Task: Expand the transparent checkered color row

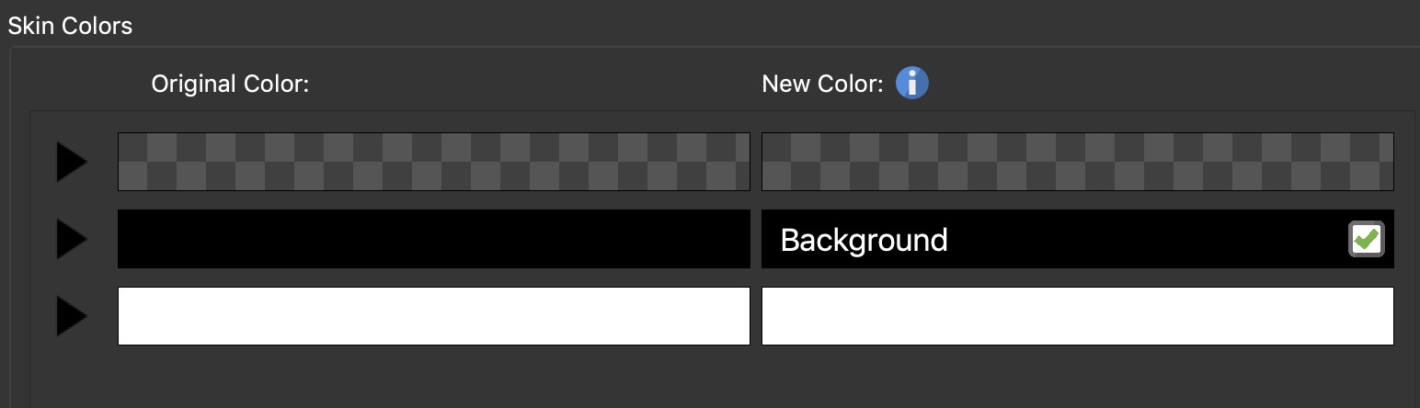Action: tap(71, 162)
